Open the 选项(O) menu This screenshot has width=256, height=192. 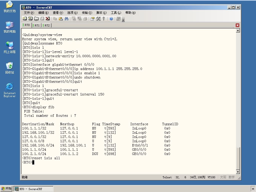coord(72,13)
